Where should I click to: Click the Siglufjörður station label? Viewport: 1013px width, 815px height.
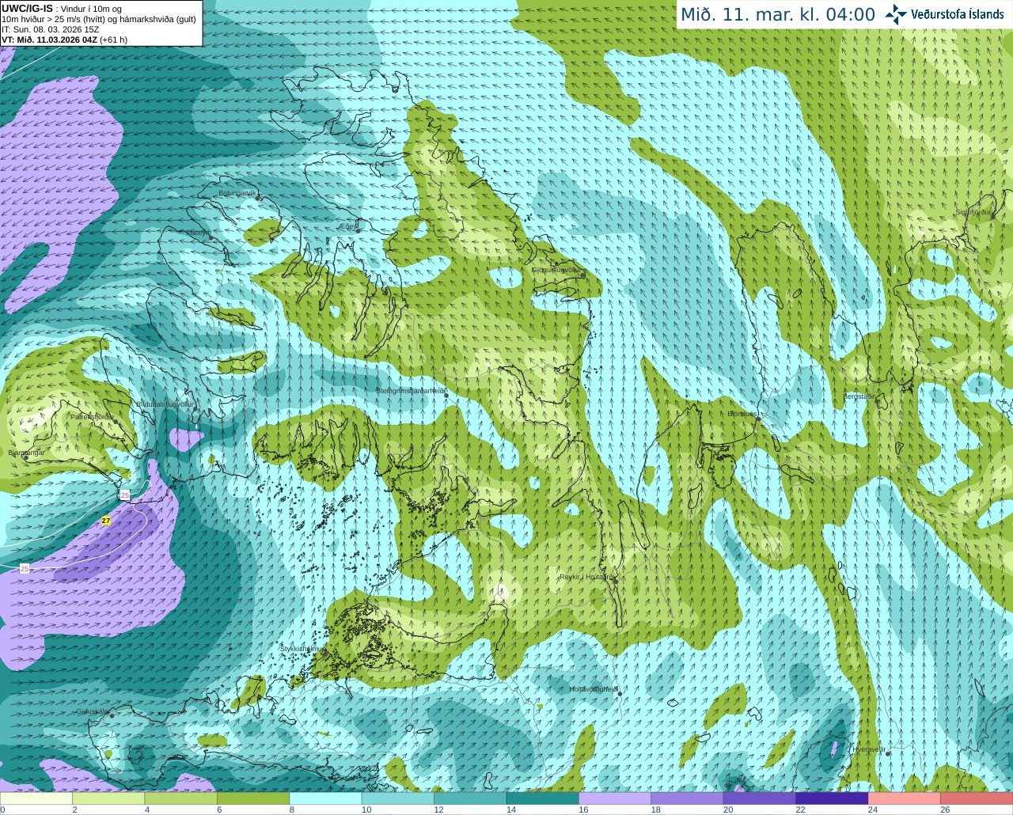[974, 212]
